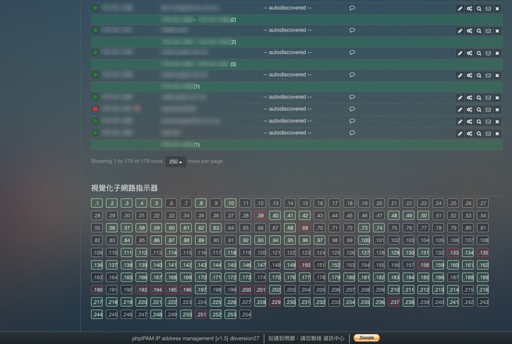
Task: Select red-outlined address .39 in subnet map
Action: (260, 215)
